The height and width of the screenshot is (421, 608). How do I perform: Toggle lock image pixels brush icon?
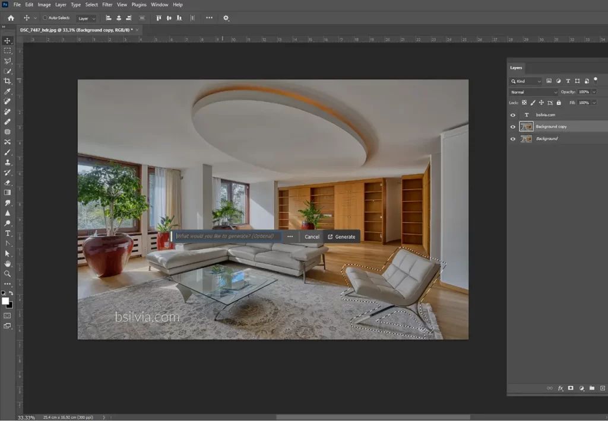pyautogui.click(x=533, y=103)
